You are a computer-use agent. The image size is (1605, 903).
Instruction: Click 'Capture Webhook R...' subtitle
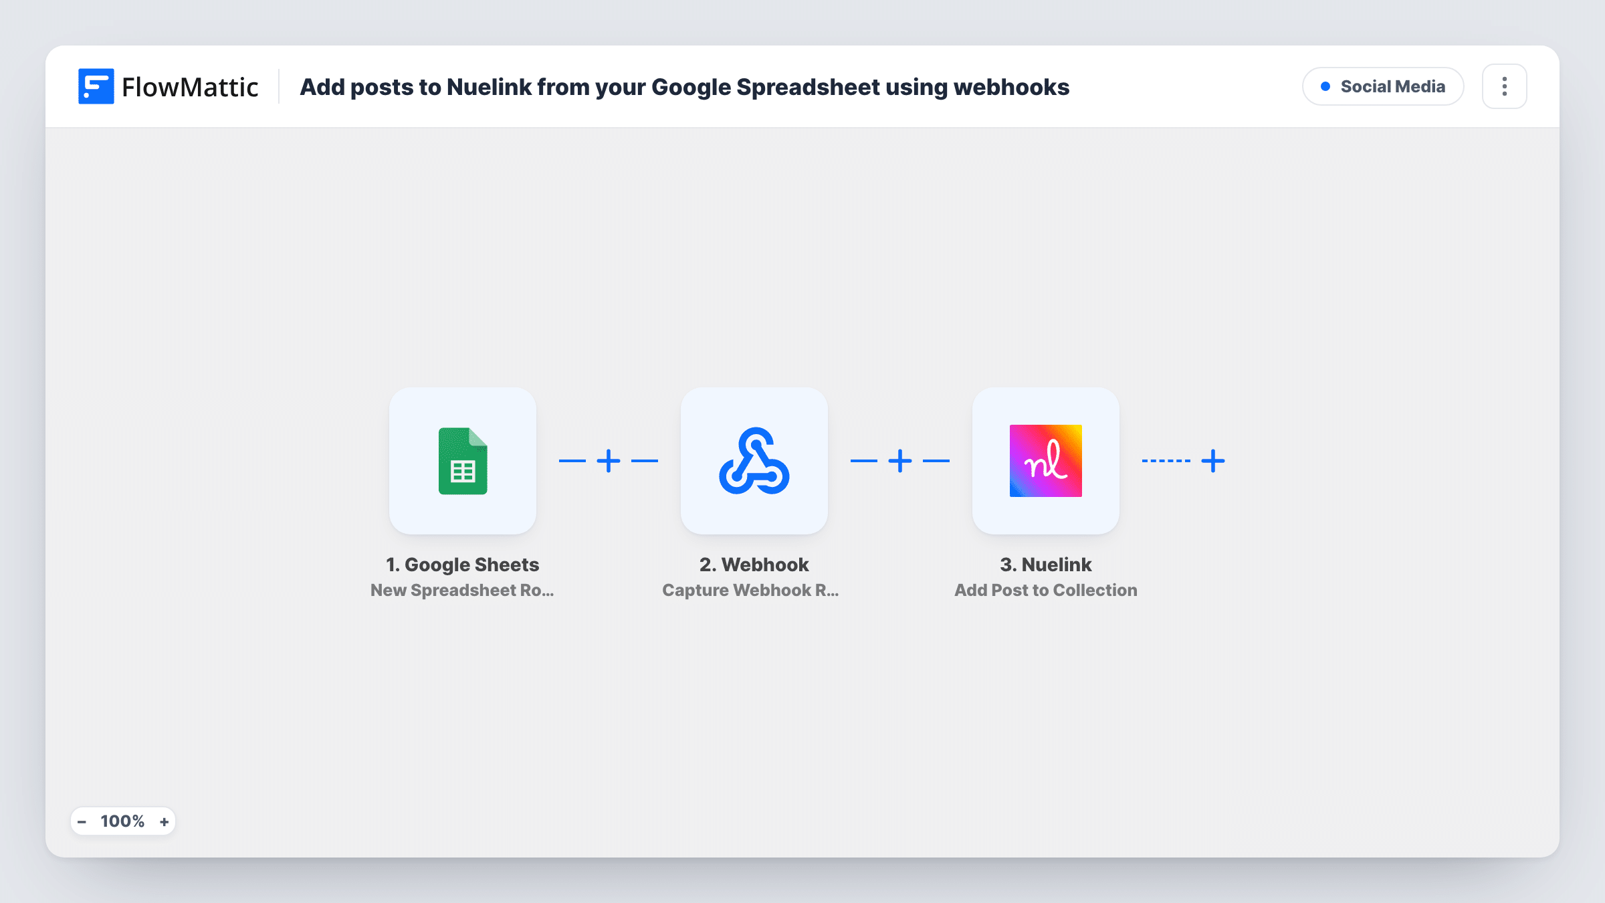coord(750,590)
